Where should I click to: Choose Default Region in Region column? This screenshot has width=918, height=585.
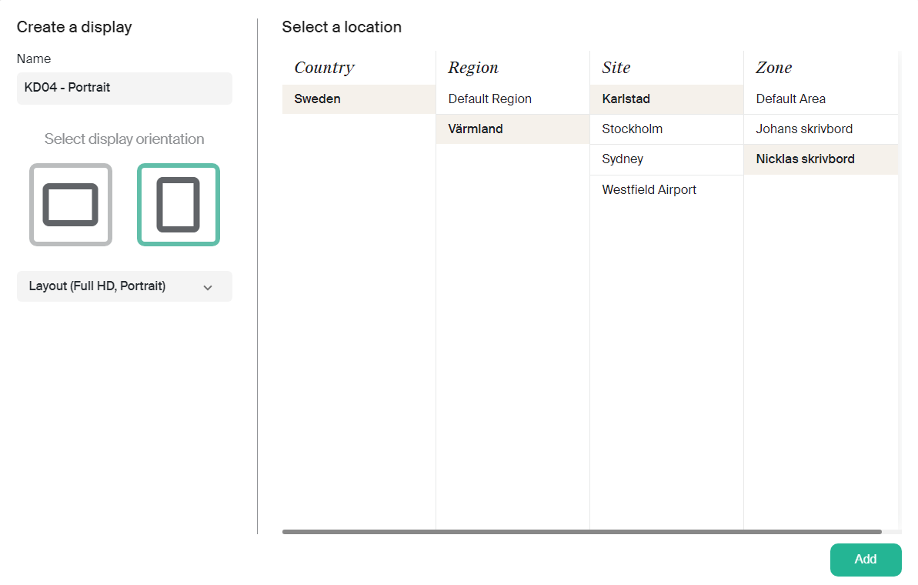tap(512, 99)
